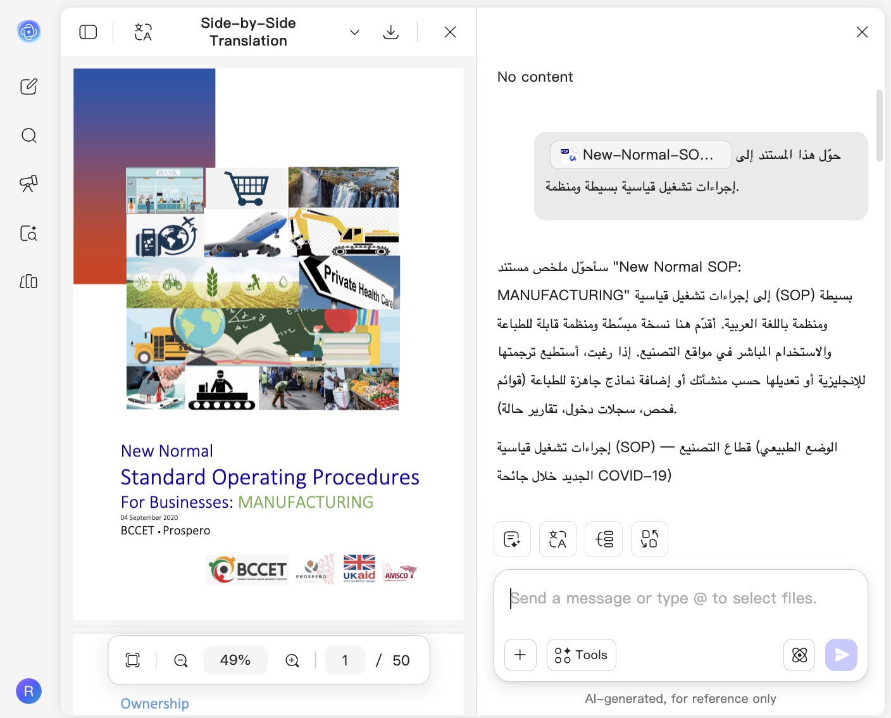Click the UKaid logo on cover page
Screen dimensions: 891x718
[x=359, y=568]
